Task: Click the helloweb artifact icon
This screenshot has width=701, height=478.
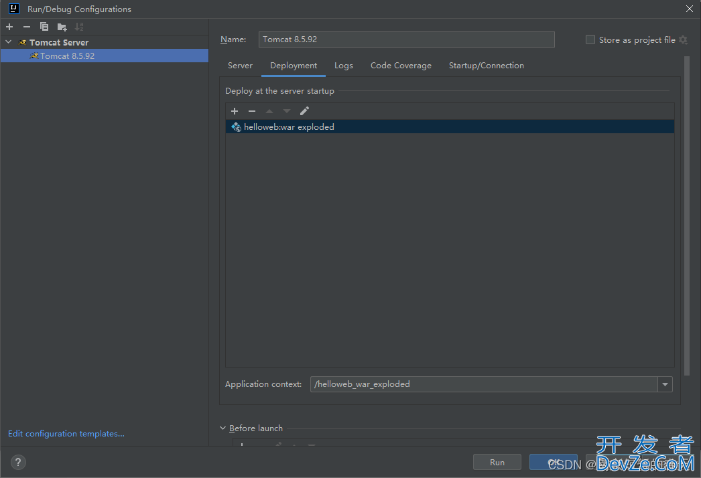Action: pyautogui.click(x=236, y=127)
